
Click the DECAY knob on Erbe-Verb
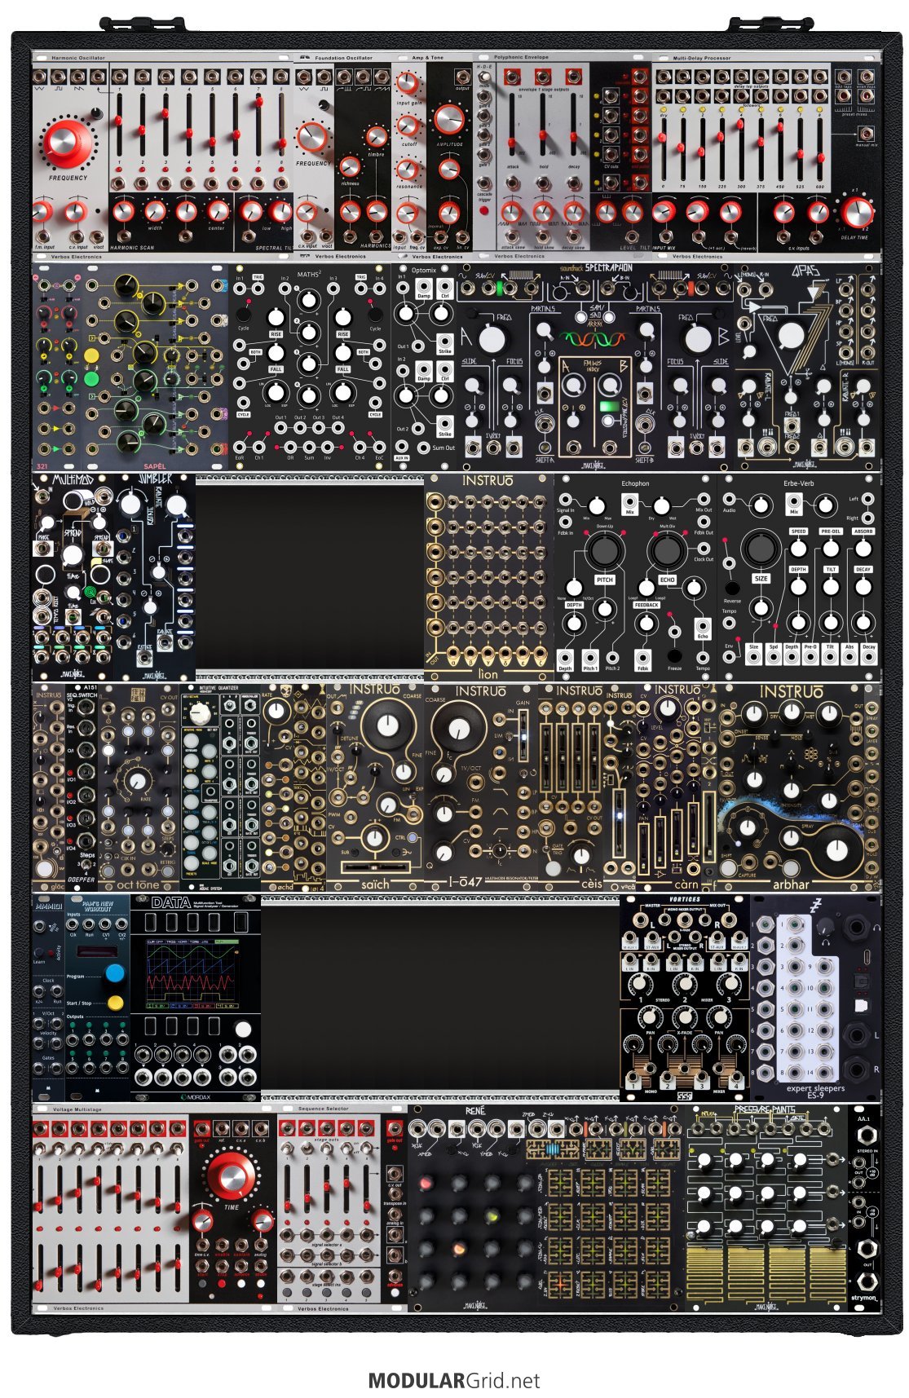(863, 586)
